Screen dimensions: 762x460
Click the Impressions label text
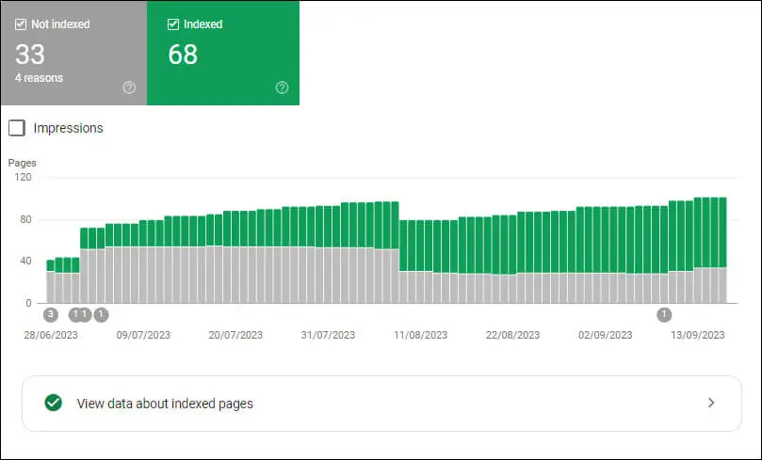coord(68,128)
